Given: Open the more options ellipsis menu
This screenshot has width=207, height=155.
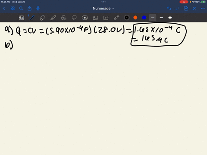Looking at the screenshot, I should pos(203,9).
